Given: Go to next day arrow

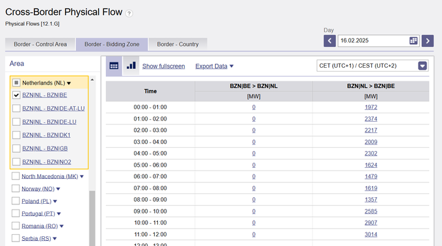Looking at the screenshot, I should tap(427, 41).
